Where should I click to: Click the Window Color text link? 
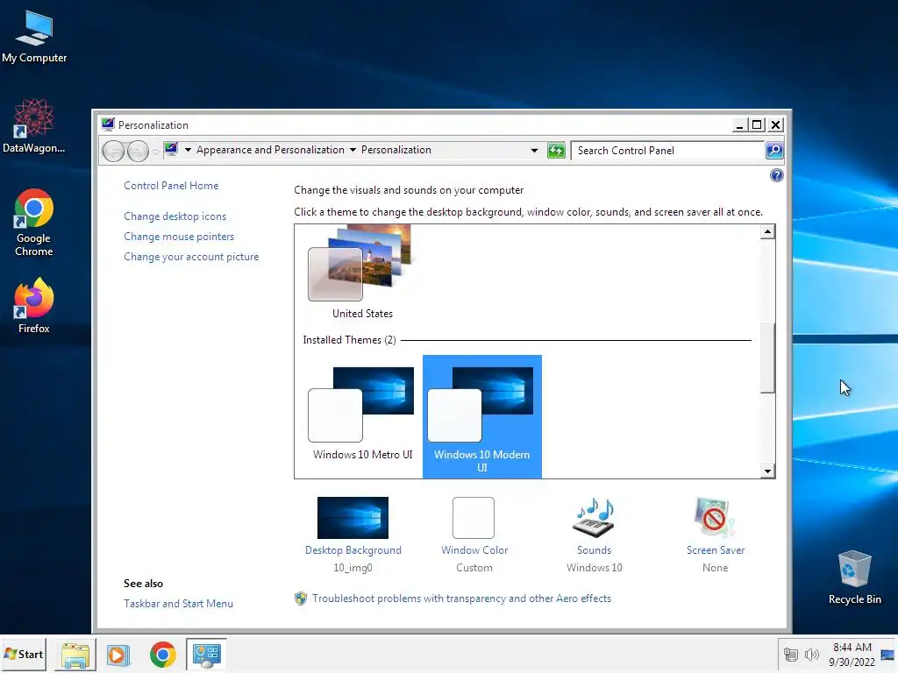(474, 550)
